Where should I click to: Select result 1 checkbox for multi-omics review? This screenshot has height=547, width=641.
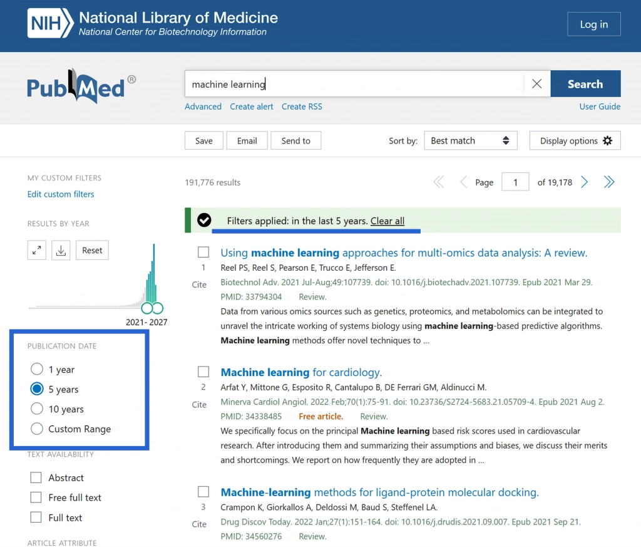(203, 252)
